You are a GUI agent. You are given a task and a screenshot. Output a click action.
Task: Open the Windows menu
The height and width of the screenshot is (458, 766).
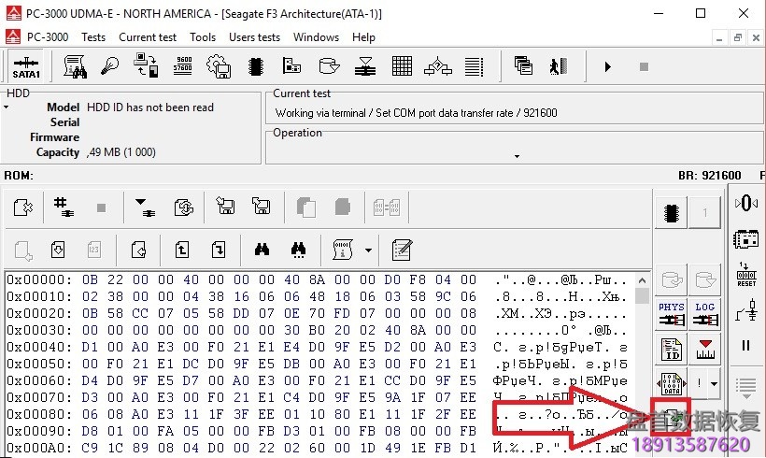316,37
